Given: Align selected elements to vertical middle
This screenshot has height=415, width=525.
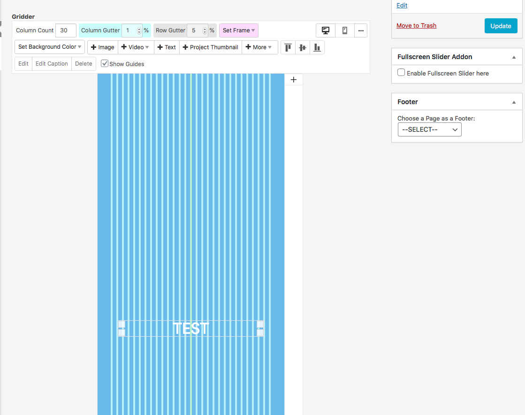Looking at the screenshot, I should point(303,47).
